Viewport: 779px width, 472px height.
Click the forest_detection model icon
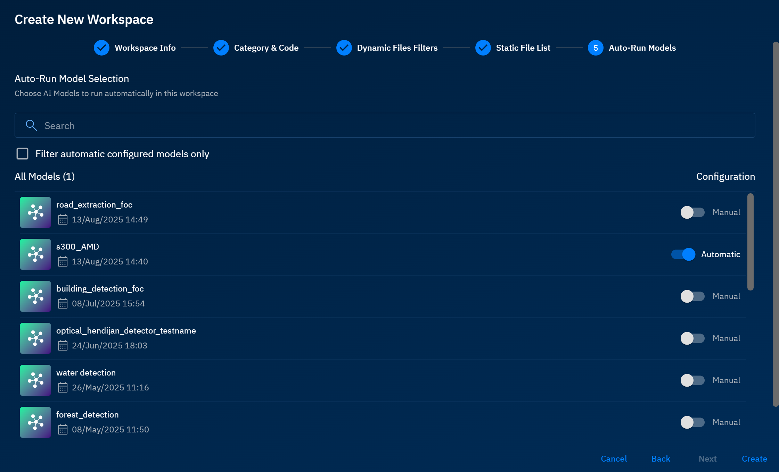pos(35,422)
